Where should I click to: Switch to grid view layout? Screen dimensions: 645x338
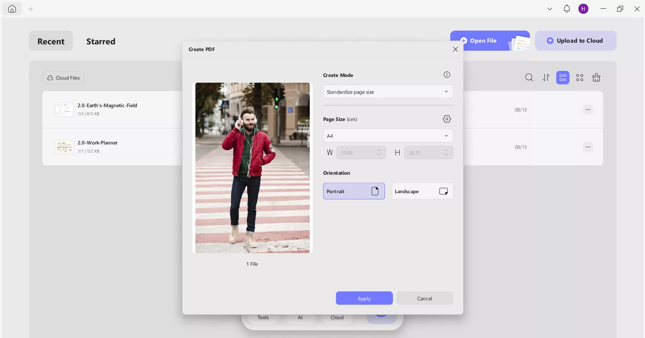579,78
